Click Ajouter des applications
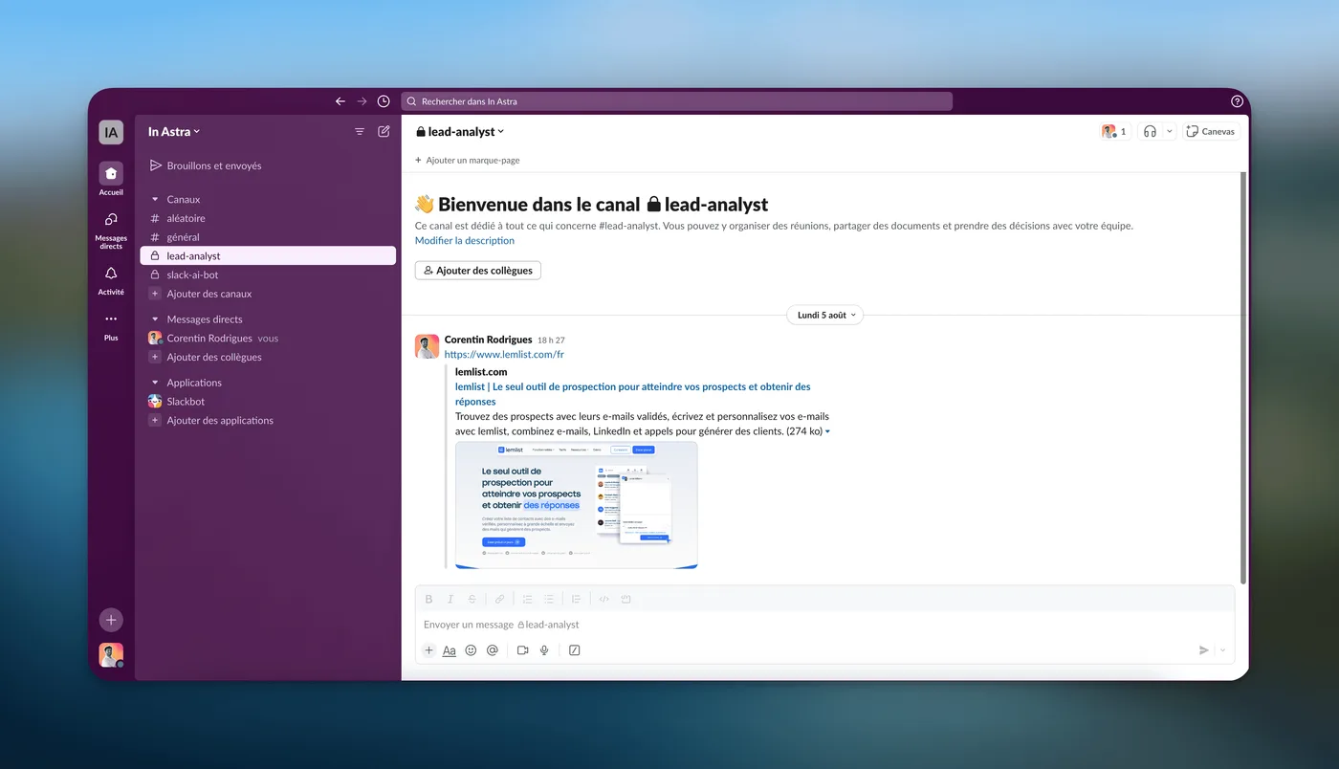 268,420
